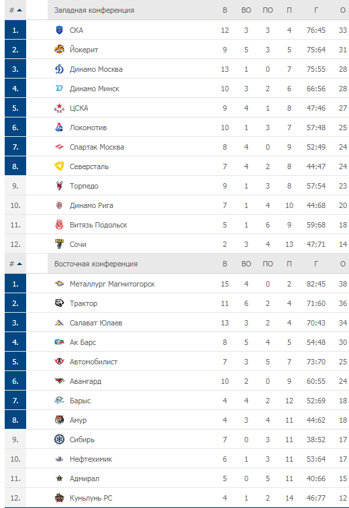This screenshot has height=508, width=349.
Task: Open the Локомотив team page
Action: click(x=88, y=128)
